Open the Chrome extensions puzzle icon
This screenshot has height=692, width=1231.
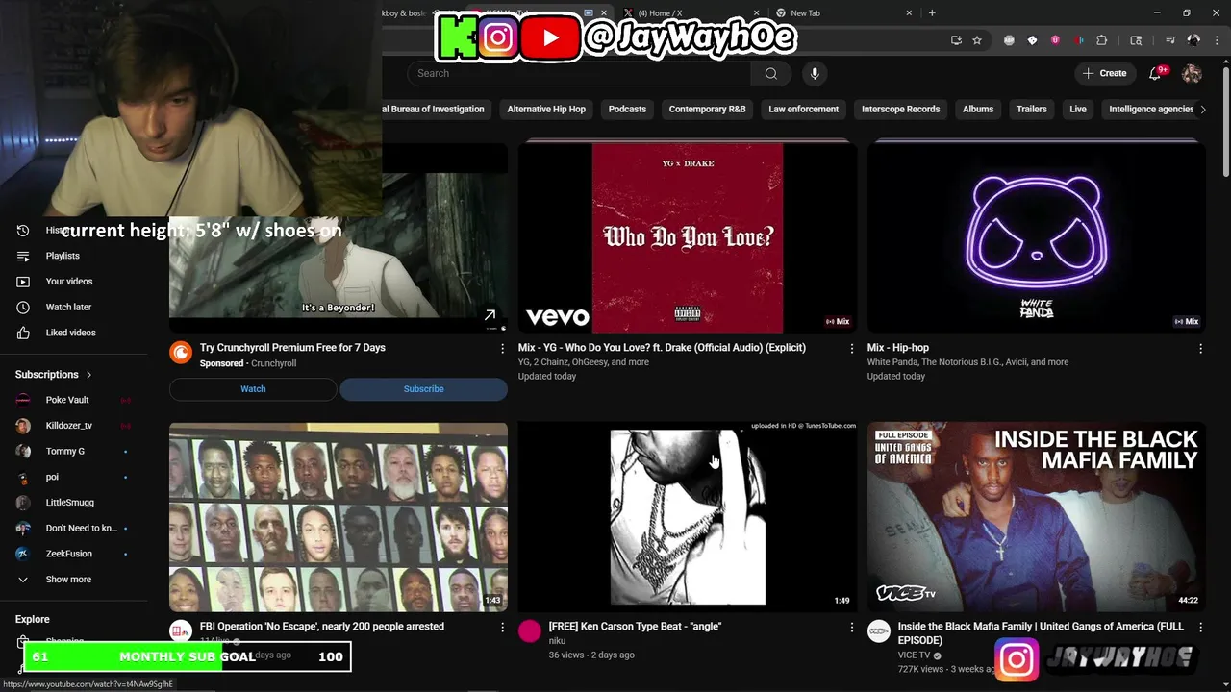[x=1102, y=40]
